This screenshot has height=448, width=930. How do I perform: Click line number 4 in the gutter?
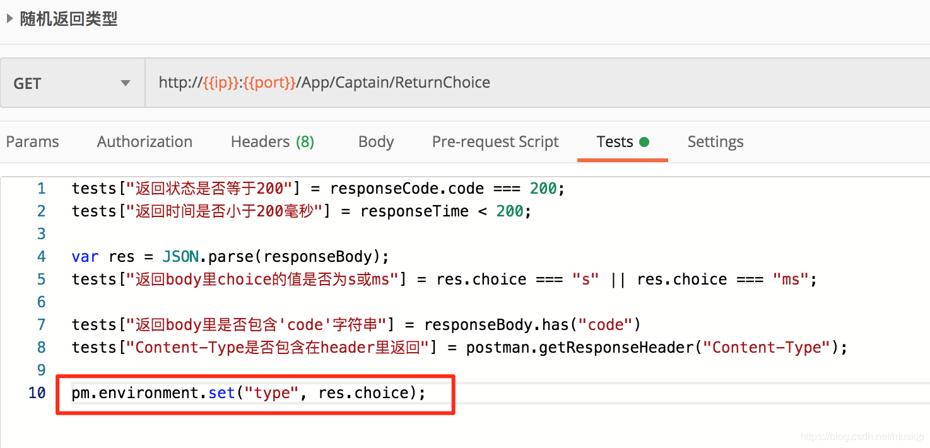(x=42, y=257)
